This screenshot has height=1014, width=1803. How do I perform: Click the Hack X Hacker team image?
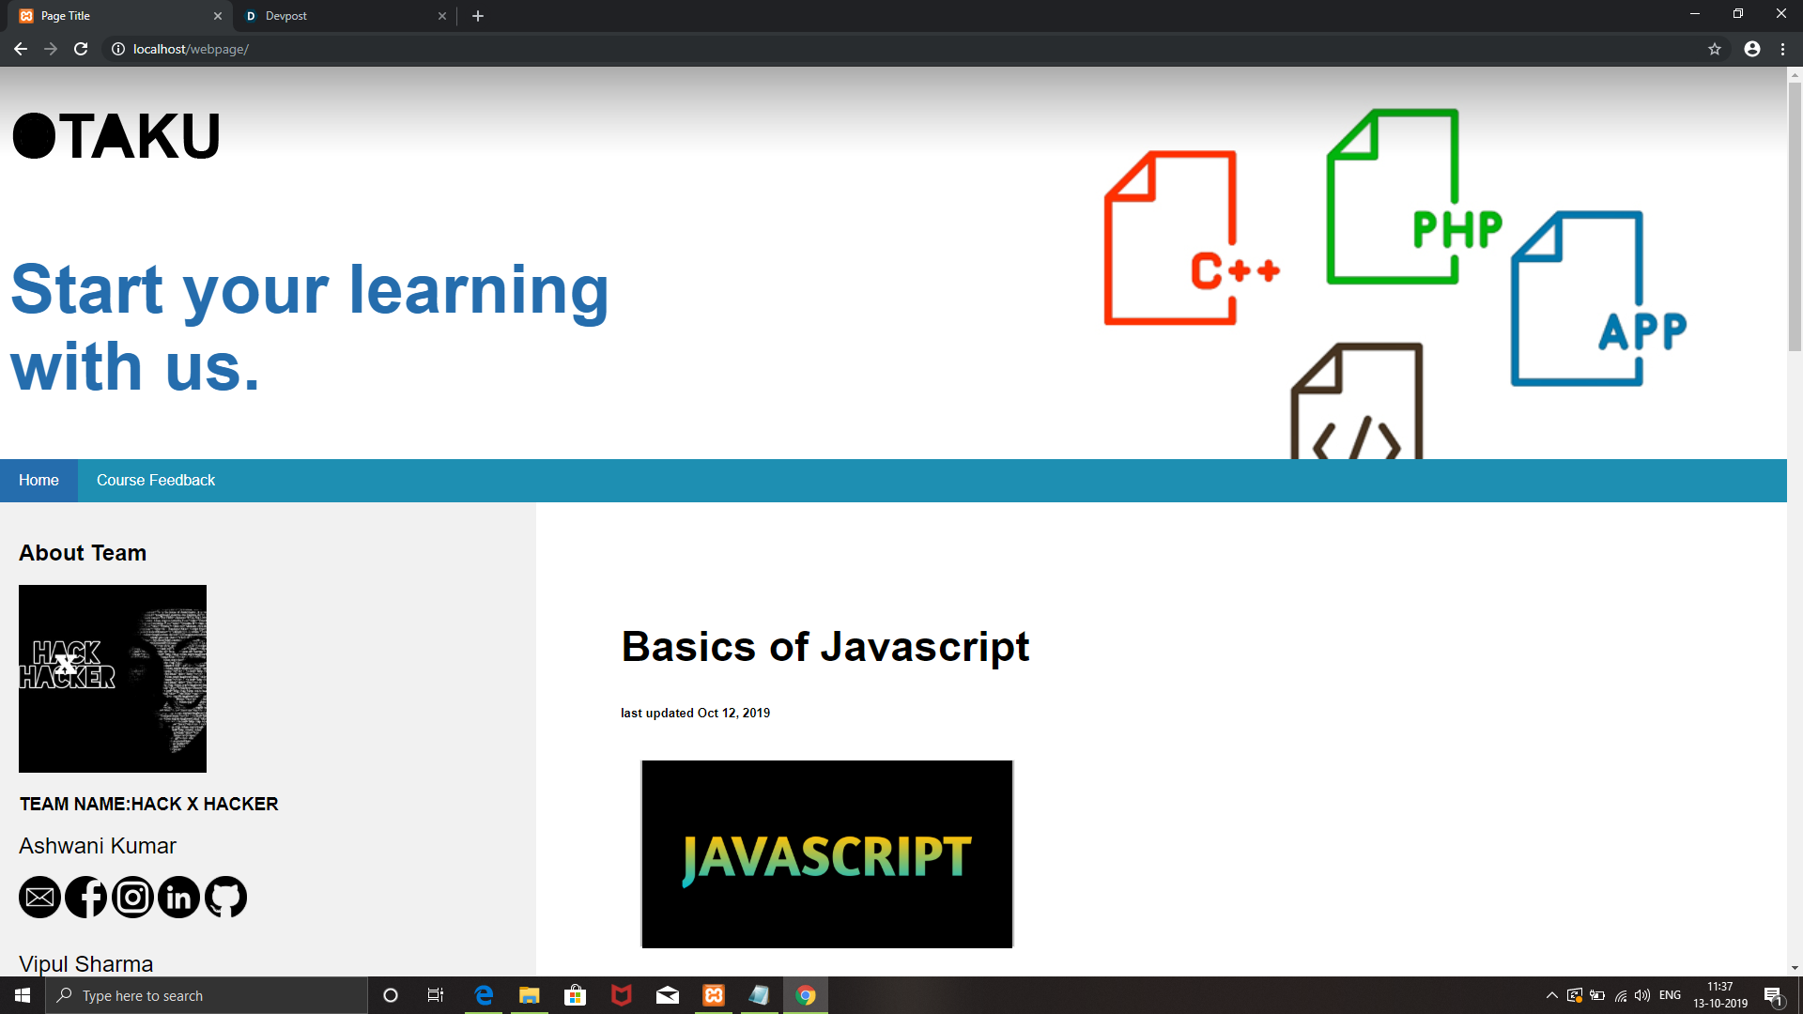coord(113,678)
